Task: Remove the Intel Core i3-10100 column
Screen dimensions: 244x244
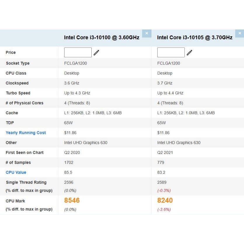Action: (x=147, y=33)
